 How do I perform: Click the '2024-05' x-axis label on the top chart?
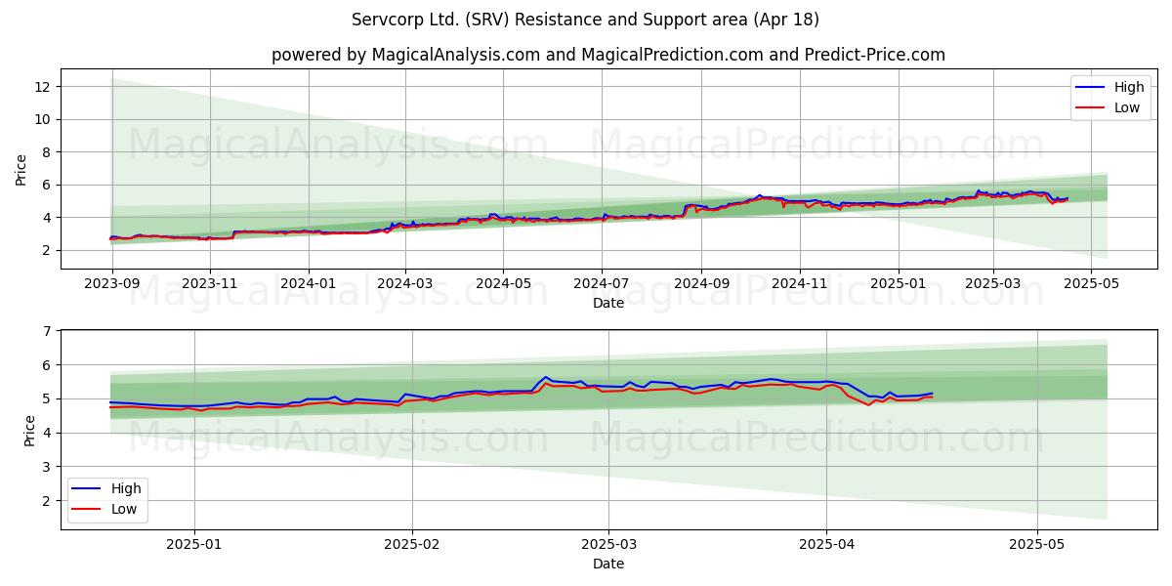[504, 284]
